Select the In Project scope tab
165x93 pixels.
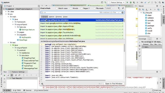pyautogui.click(x=45, y=17)
